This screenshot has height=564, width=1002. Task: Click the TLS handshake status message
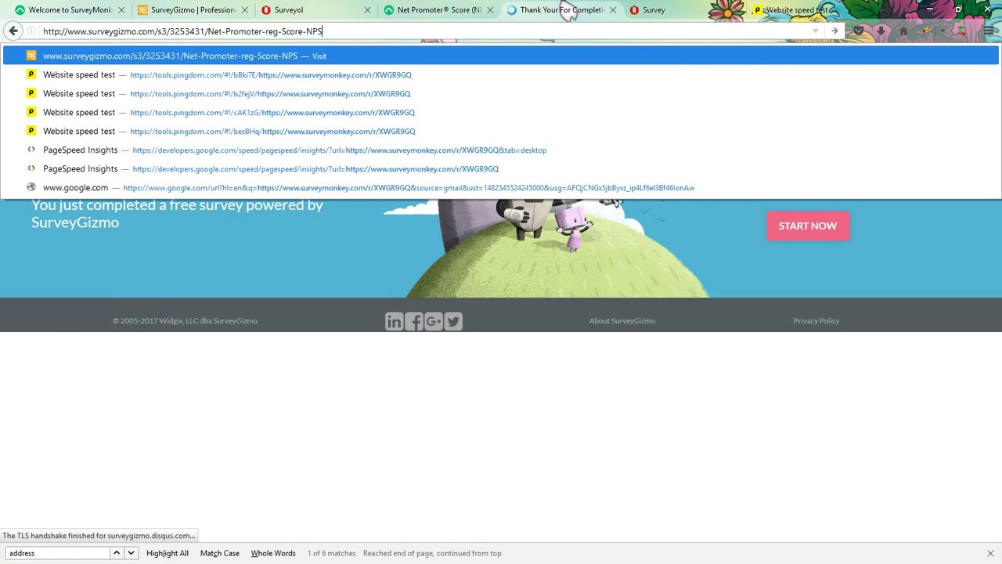99,536
